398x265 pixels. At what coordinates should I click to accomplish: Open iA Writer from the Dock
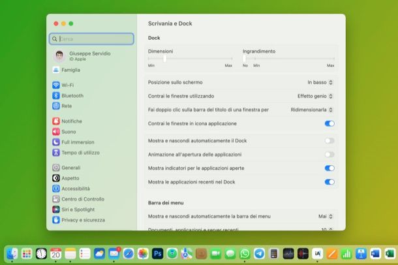tap(317, 253)
